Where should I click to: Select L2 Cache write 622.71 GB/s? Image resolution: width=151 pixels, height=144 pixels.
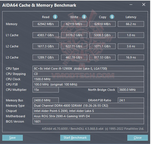[74, 46]
